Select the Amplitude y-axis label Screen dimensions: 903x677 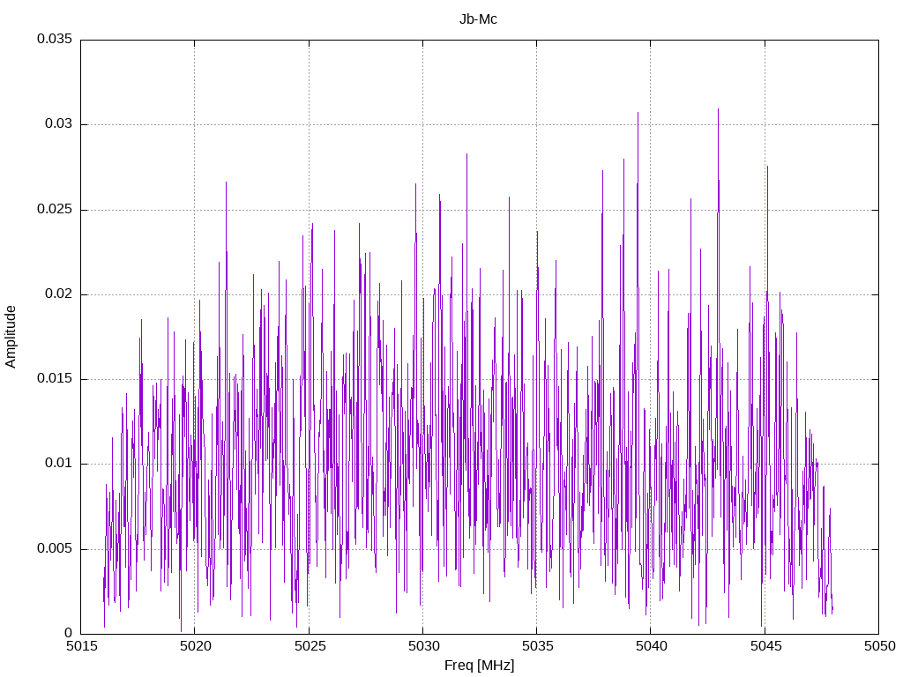tap(11, 337)
